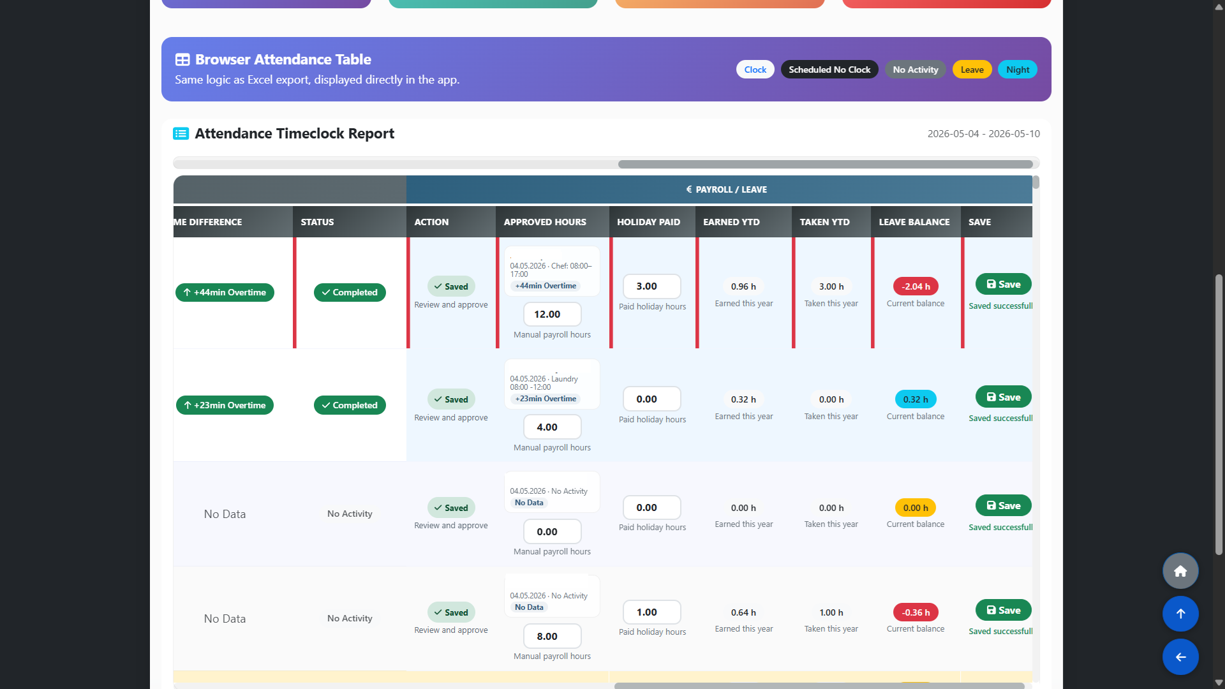Viewport: 1225px width, 689px height.
Task: Click the floating home icon button
Action: [x=1180, y=571]
